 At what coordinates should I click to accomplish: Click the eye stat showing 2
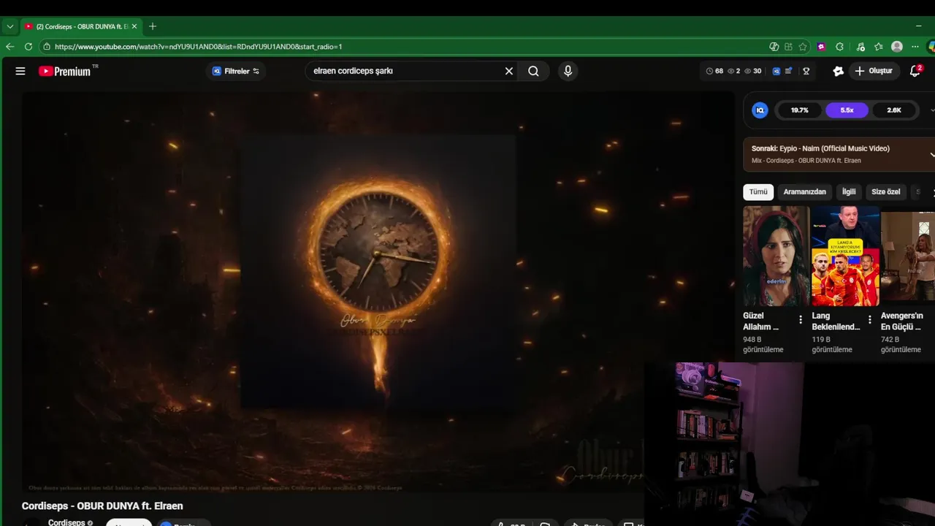click(734, 71)
